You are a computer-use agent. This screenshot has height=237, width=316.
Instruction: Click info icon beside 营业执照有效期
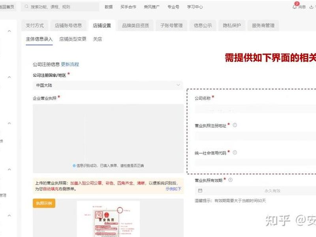click(x=230, y=180)
